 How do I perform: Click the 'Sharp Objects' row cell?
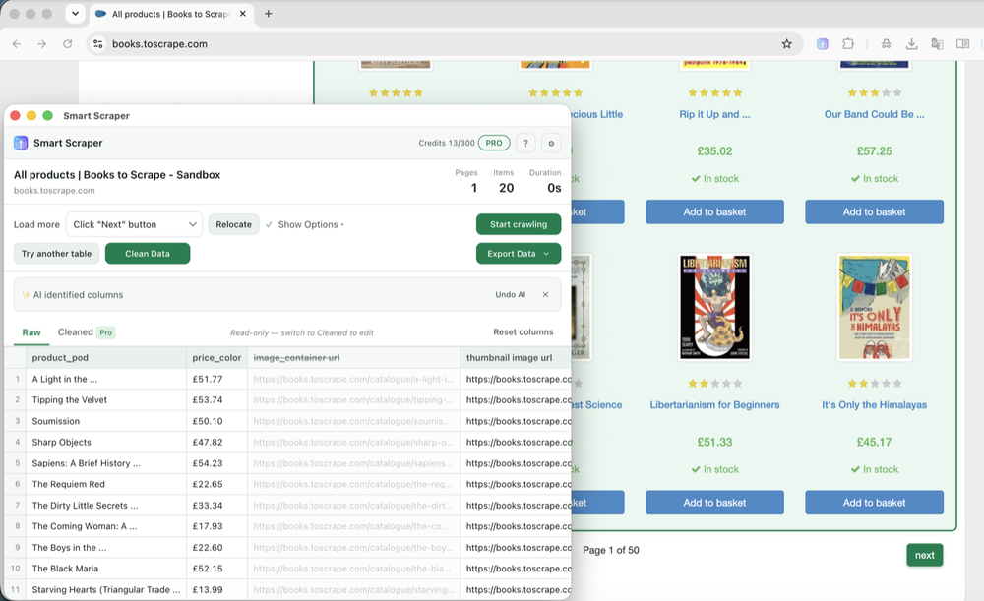[x=106, y=443]
